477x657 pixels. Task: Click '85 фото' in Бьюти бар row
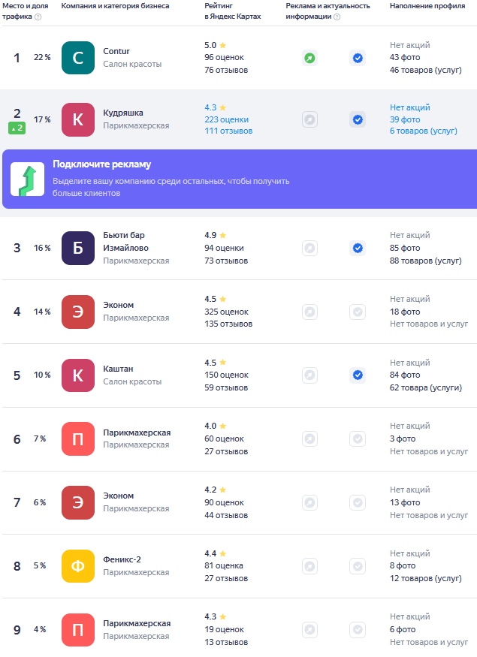click(405, 248)
